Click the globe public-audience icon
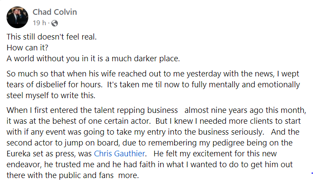 tap(54, 23)
